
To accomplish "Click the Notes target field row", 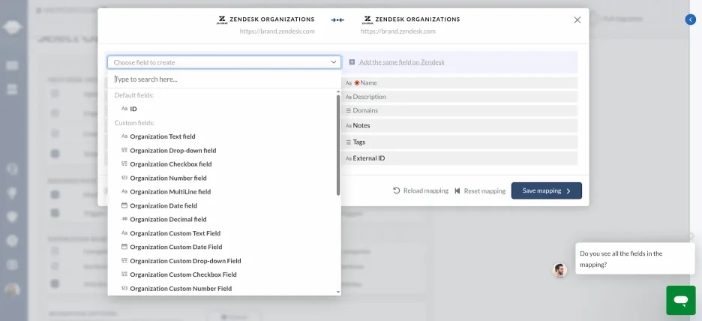I will pos(459,126).
